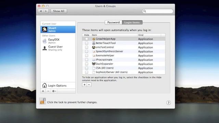Click the SpeechSynthesisServer app icon
Screen dimensions: 219x123
point(93,52)
